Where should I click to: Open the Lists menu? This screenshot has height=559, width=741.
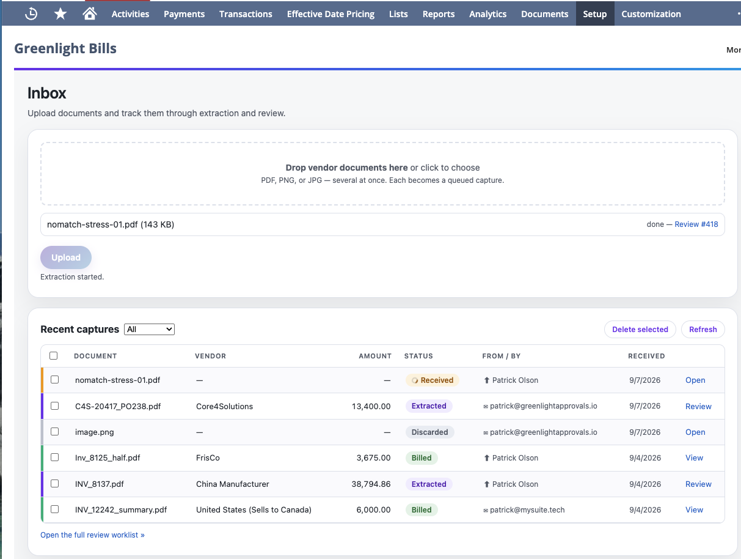398,13
